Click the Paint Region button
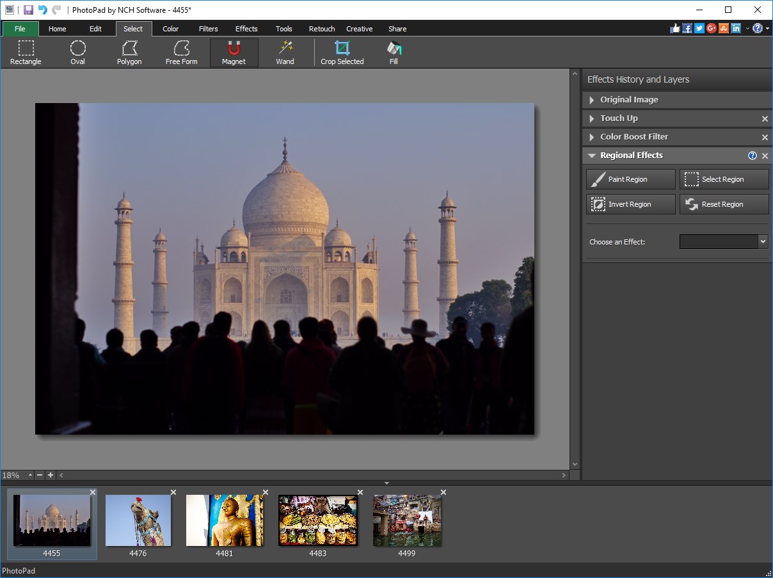 [630, 179]
